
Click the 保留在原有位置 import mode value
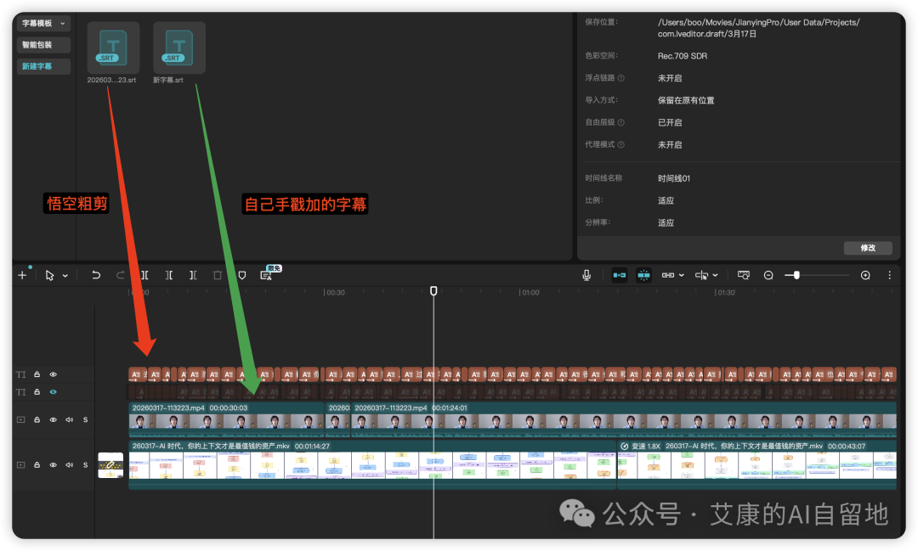click(x=686, y=101)
